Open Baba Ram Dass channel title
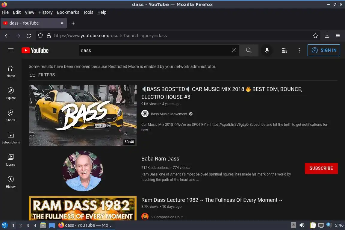The height and width of the screenshot is (230, 345). pyautogui.click(x=160, y=159)
